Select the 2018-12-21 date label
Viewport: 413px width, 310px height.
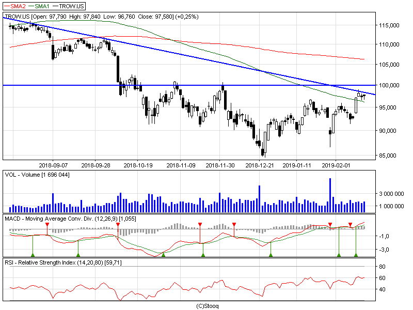click(260, 165)
